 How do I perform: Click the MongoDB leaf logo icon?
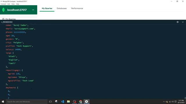point(3,10)
